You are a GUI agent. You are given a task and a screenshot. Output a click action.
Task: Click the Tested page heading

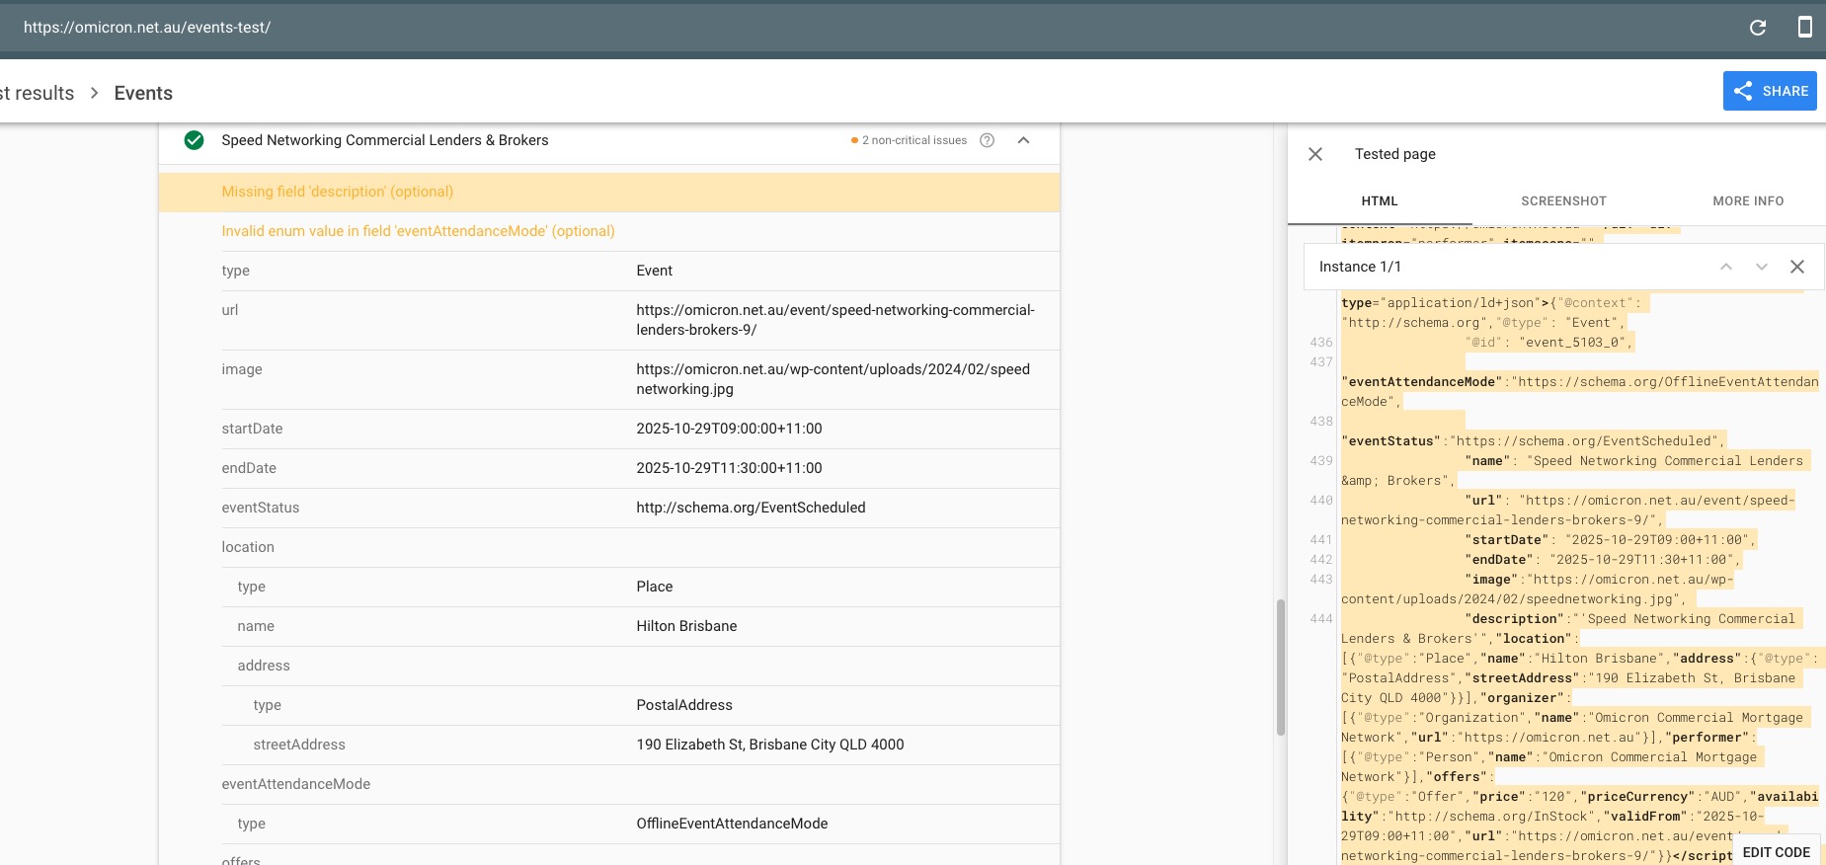click(1394, 154)
